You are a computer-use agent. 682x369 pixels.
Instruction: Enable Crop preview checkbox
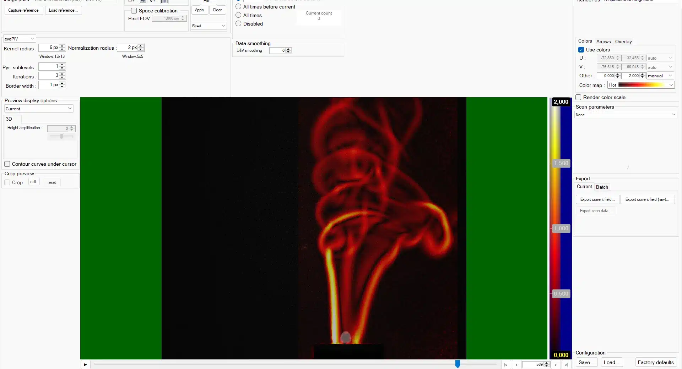coord(7,182)
